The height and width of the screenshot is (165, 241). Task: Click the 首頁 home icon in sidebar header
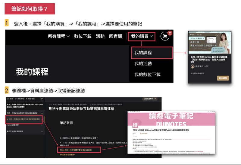coord(8,99)
